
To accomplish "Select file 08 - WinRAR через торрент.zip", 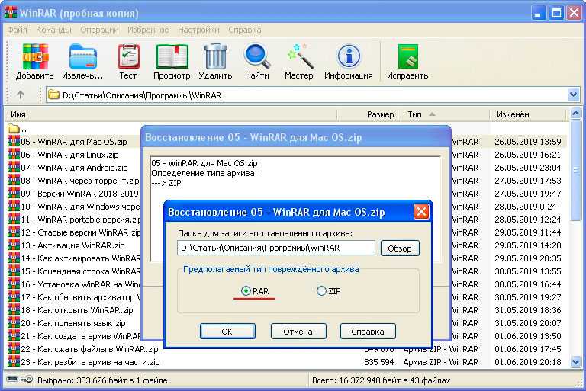I will tap(80, 181).
